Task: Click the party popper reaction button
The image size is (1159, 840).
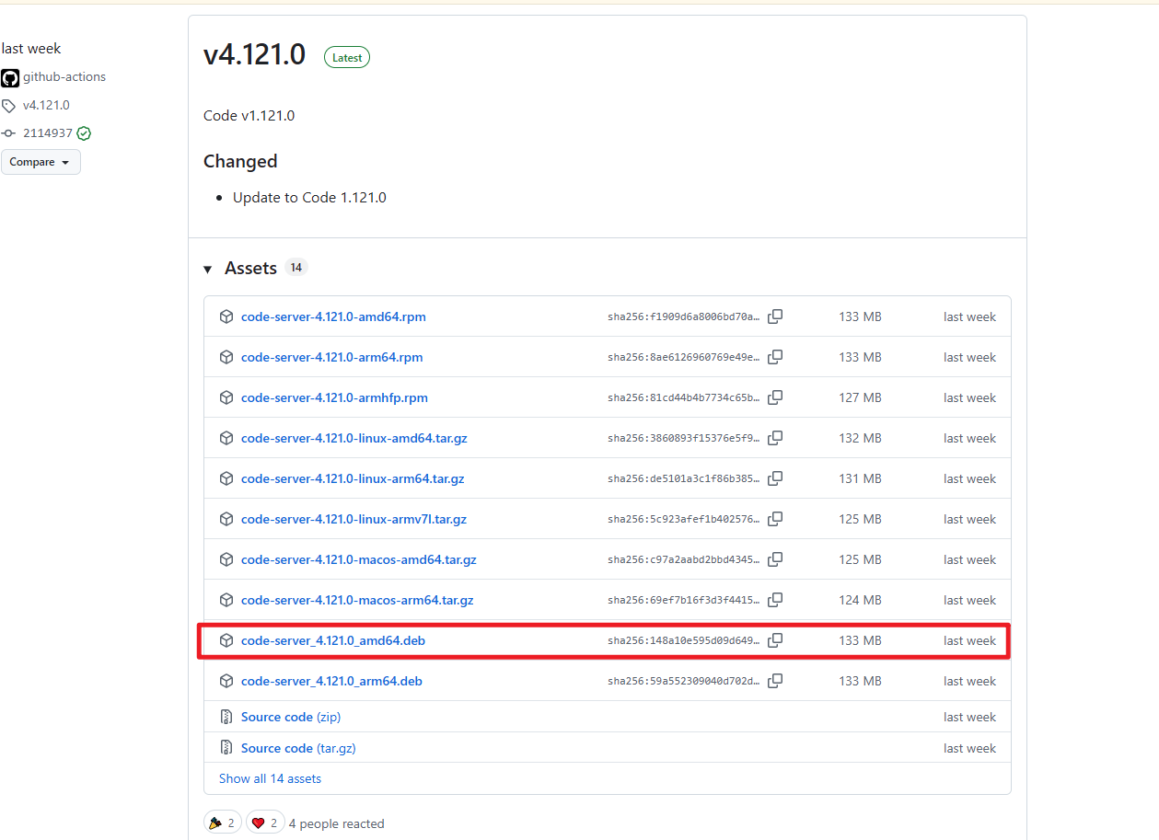Action: (223, 823)
